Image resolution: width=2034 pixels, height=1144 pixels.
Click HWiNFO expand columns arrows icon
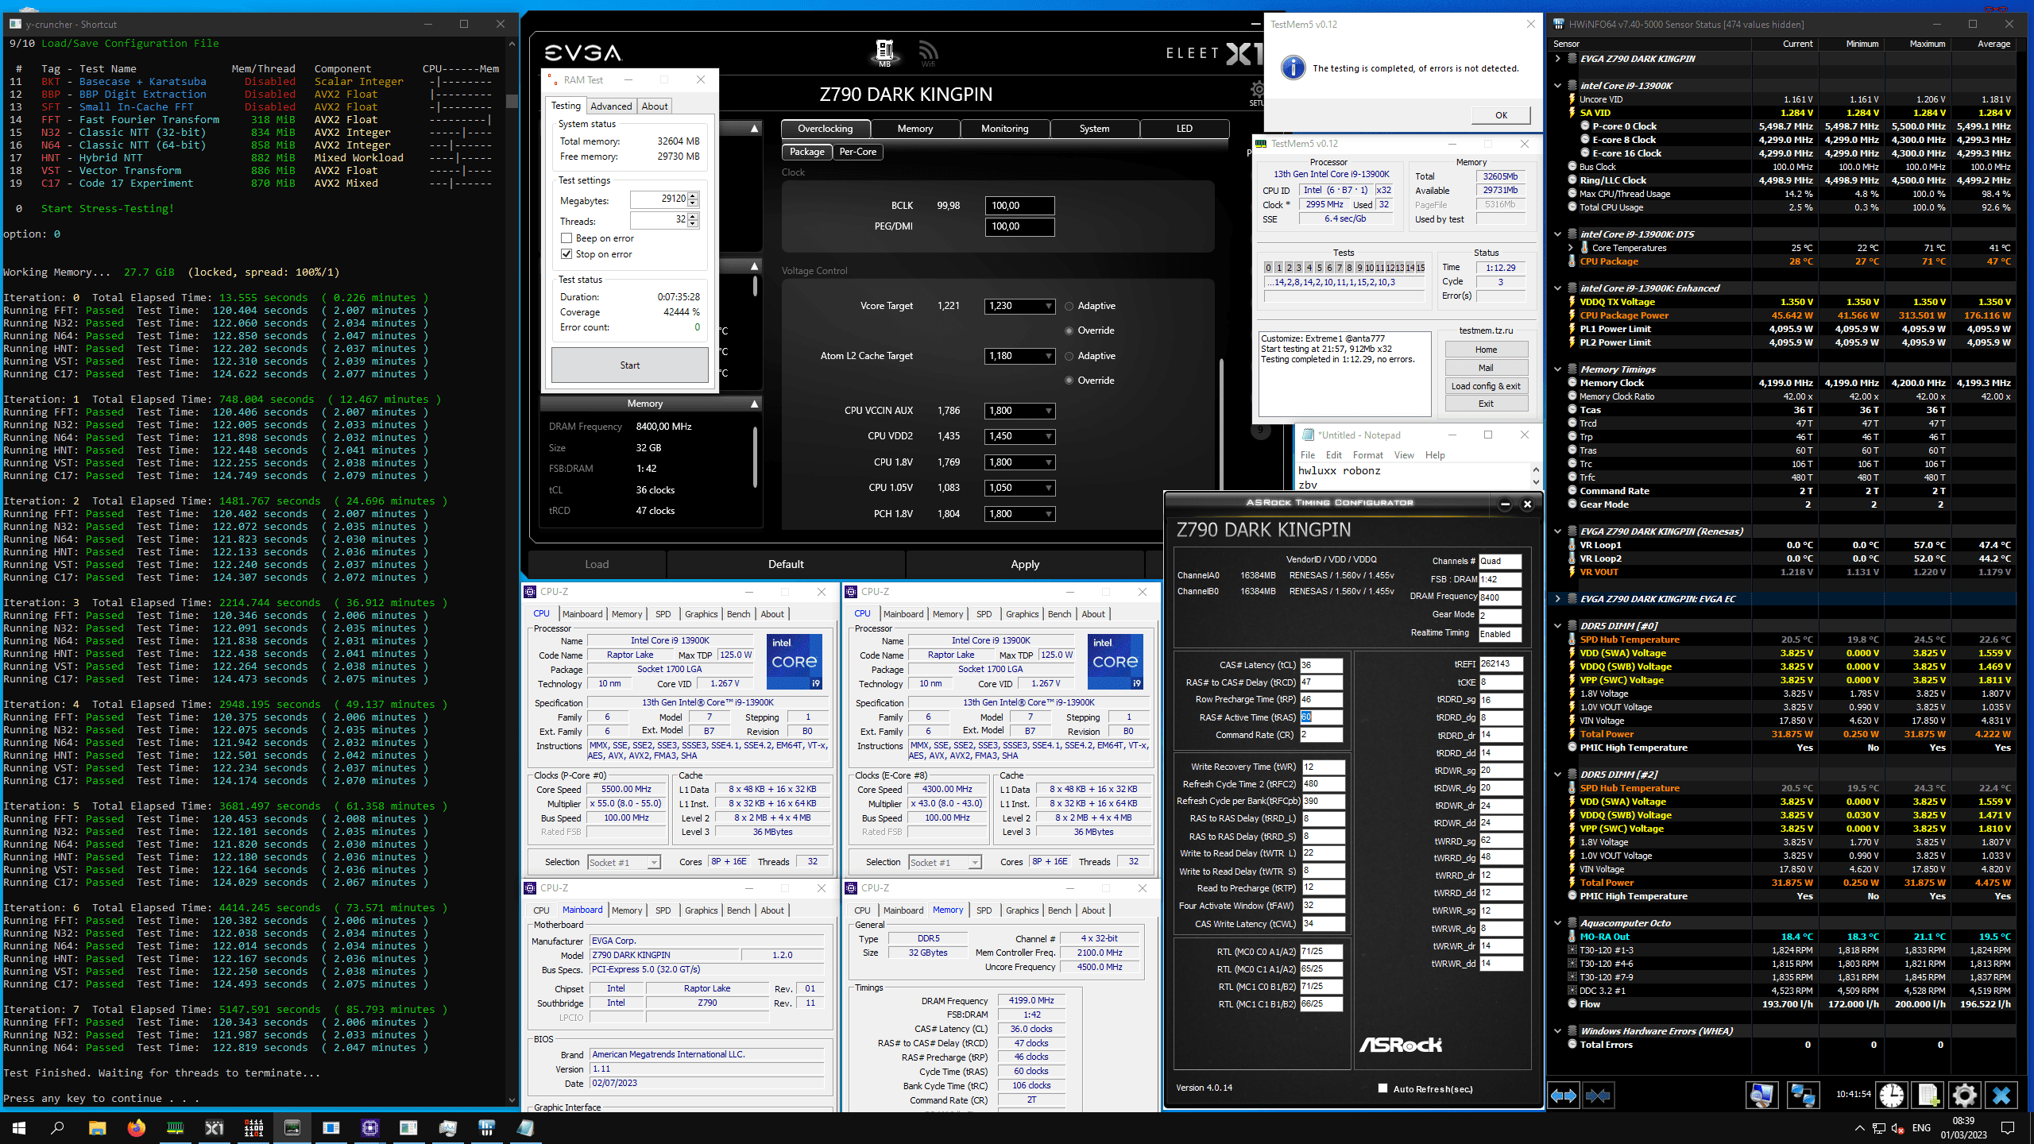pyautogui.click(x=1564, y=1096)
